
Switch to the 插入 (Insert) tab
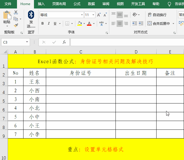41,4
